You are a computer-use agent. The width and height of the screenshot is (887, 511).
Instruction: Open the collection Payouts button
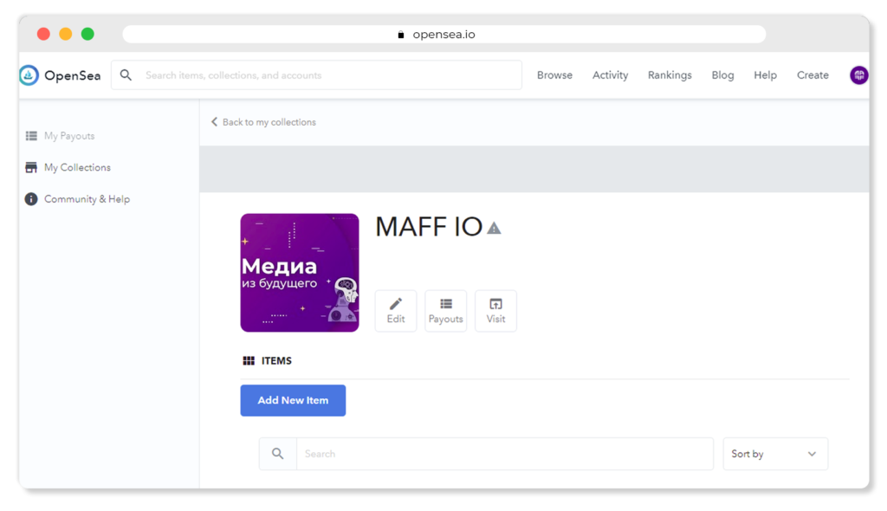coord(446,310)
